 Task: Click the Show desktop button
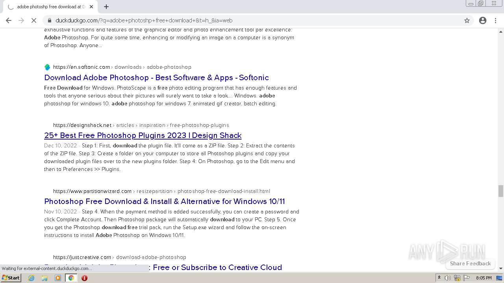tap(500, 278)
